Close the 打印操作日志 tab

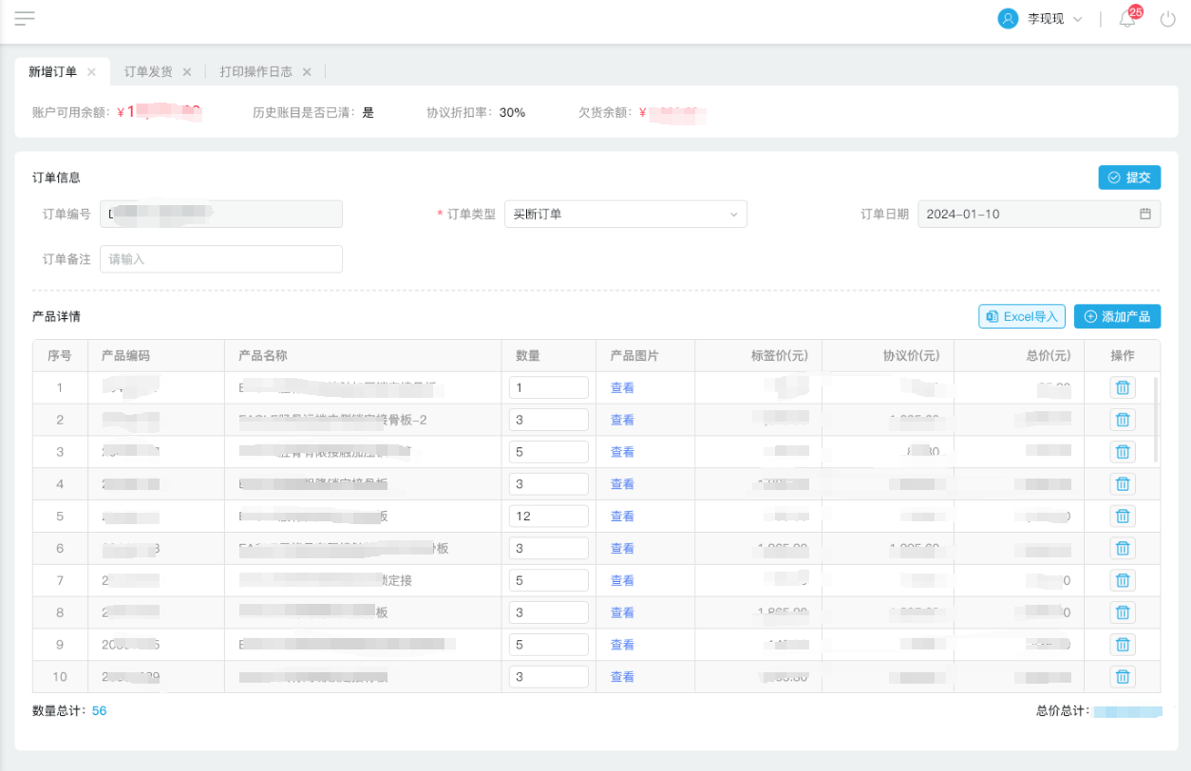[307, 71]
